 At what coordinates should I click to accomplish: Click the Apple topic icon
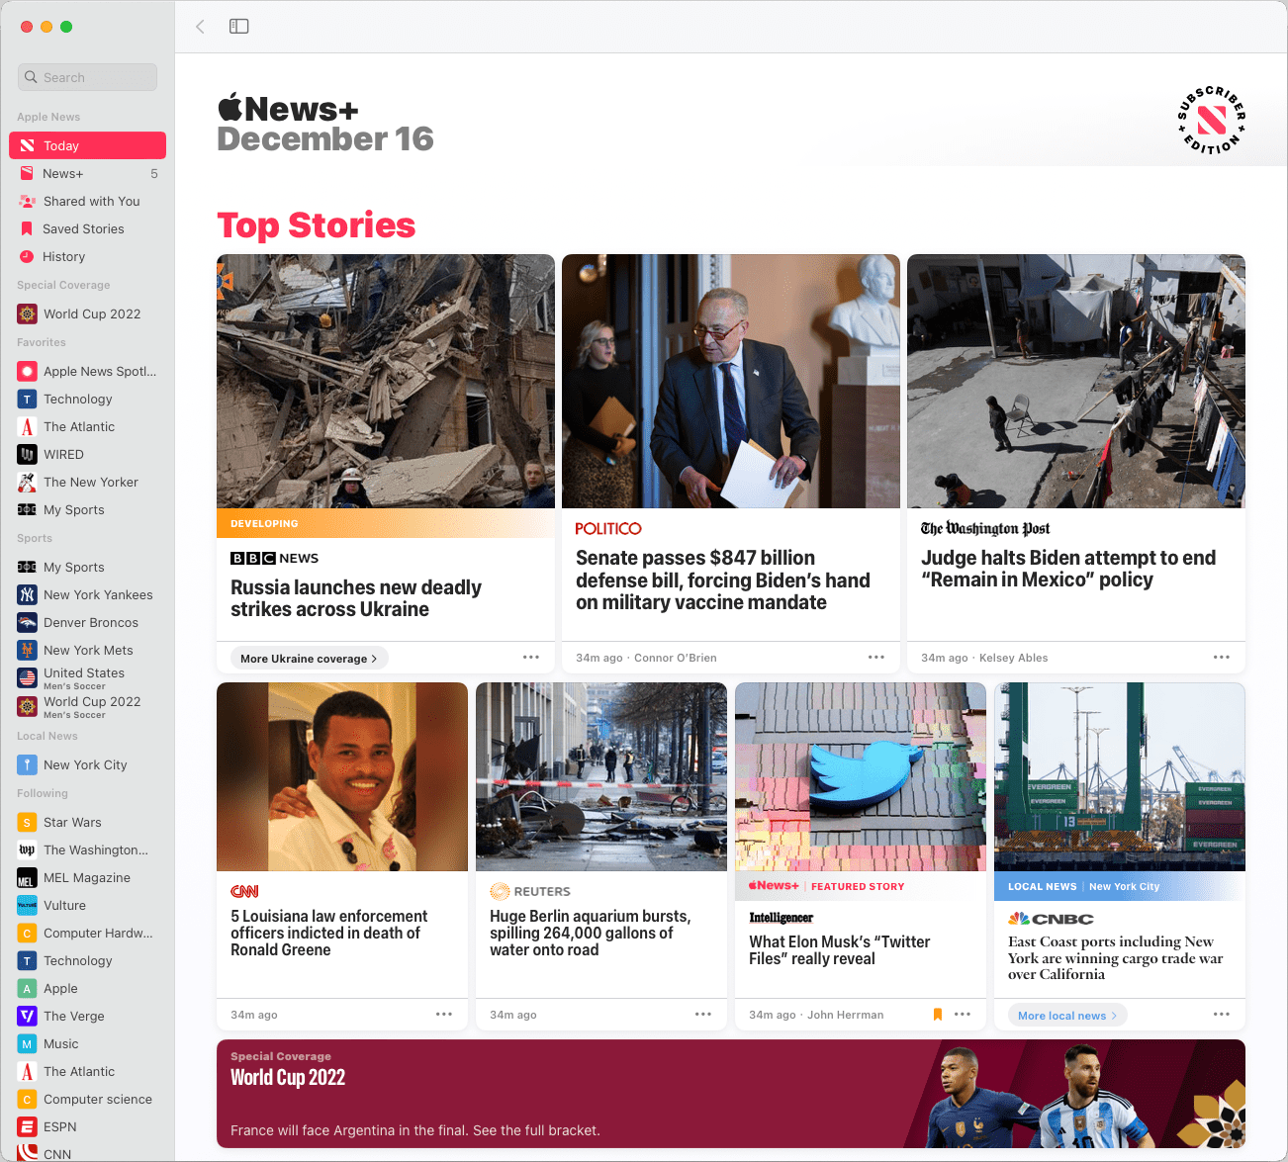[27, 988]
